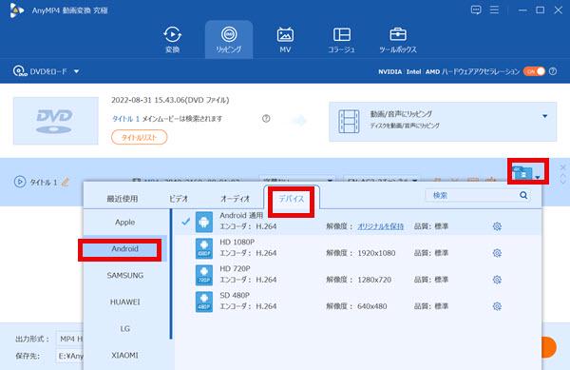570x370 pixels.
Task: Click the DVDをロード load disc button
Action: coord(40,71)
